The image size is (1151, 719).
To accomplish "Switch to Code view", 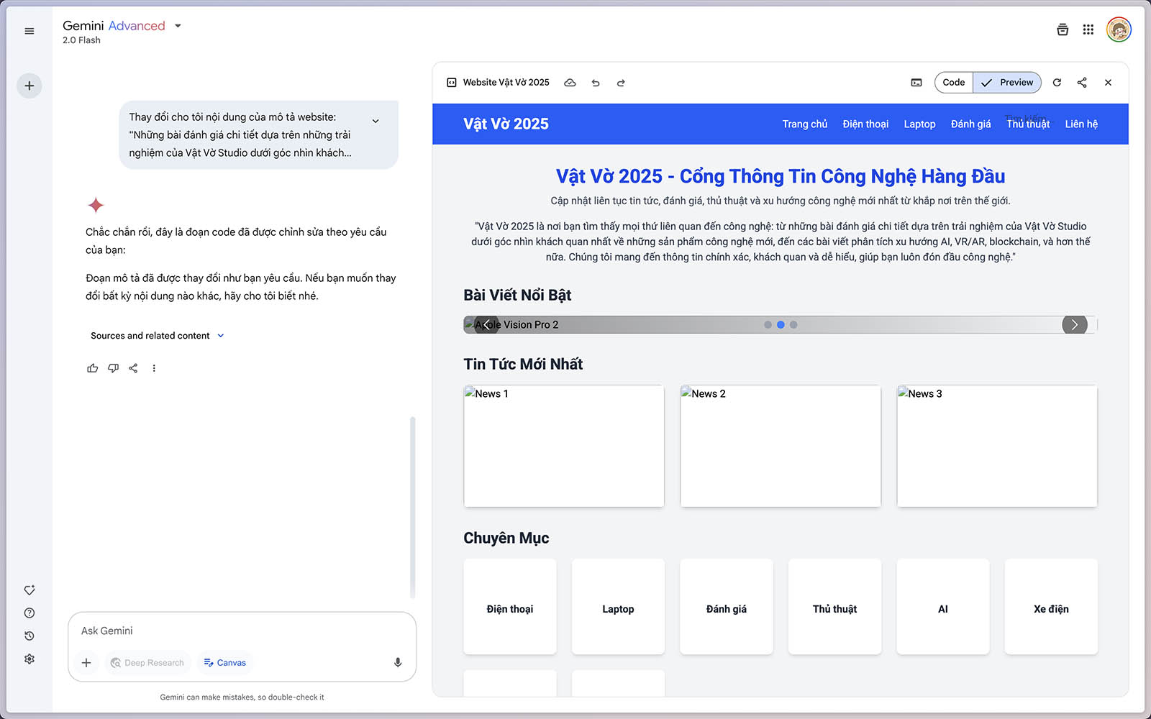I will click(954, 83).
